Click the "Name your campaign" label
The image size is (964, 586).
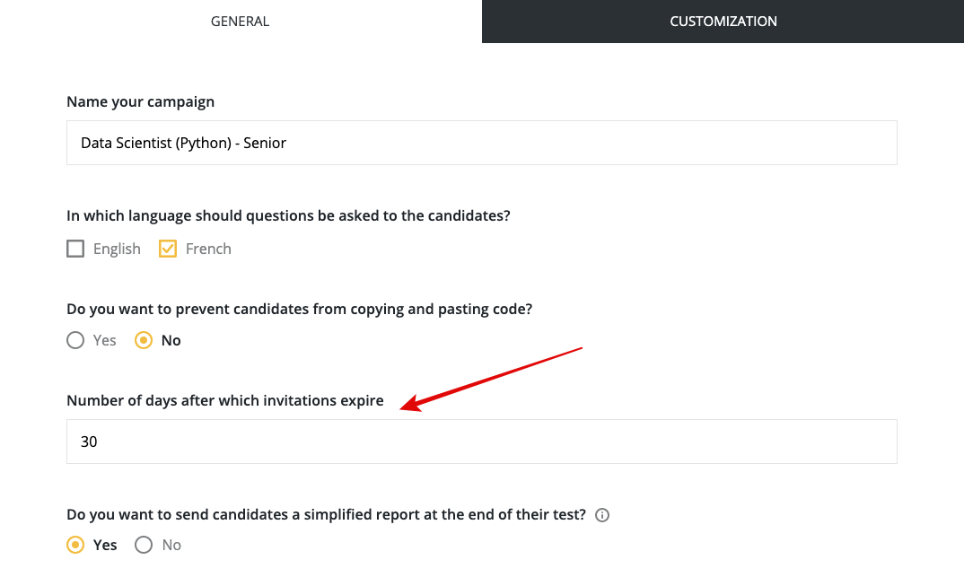(140, 101)
